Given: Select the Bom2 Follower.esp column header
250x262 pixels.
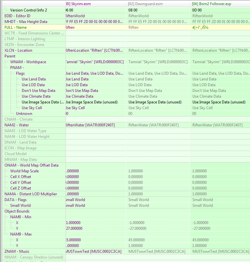Looking at the screenshot, I should click(x=220, y=4).
